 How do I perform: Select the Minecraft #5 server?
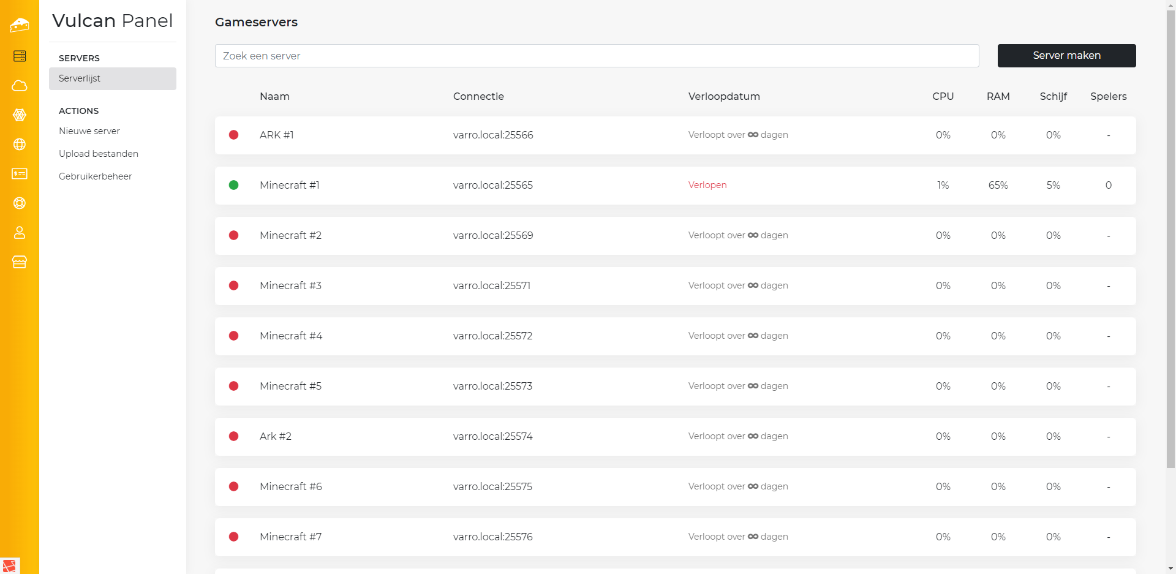click(290, 386)
